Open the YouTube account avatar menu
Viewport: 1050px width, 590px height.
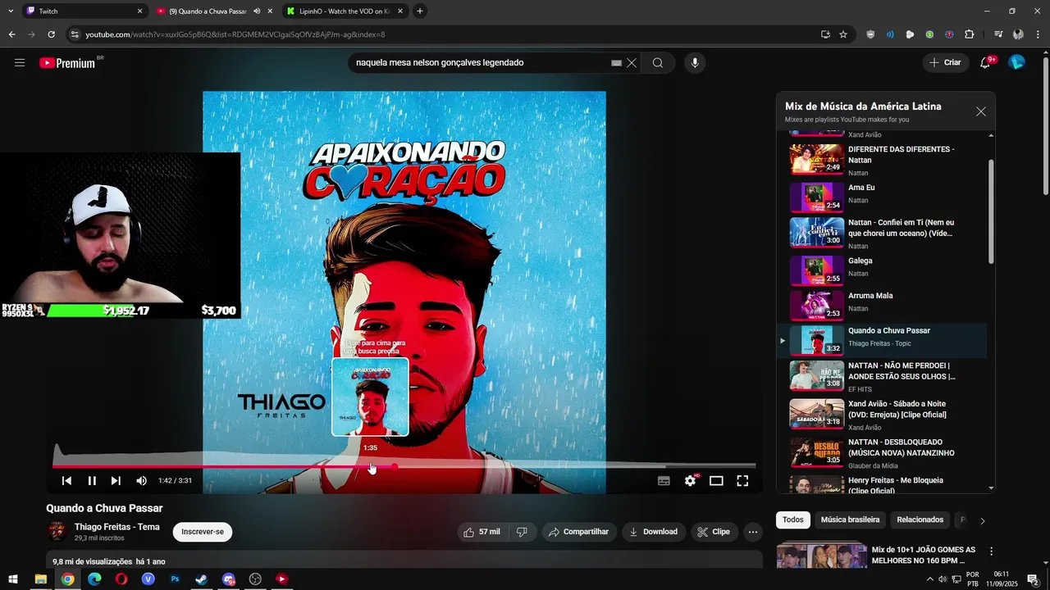coord(1016,62)
